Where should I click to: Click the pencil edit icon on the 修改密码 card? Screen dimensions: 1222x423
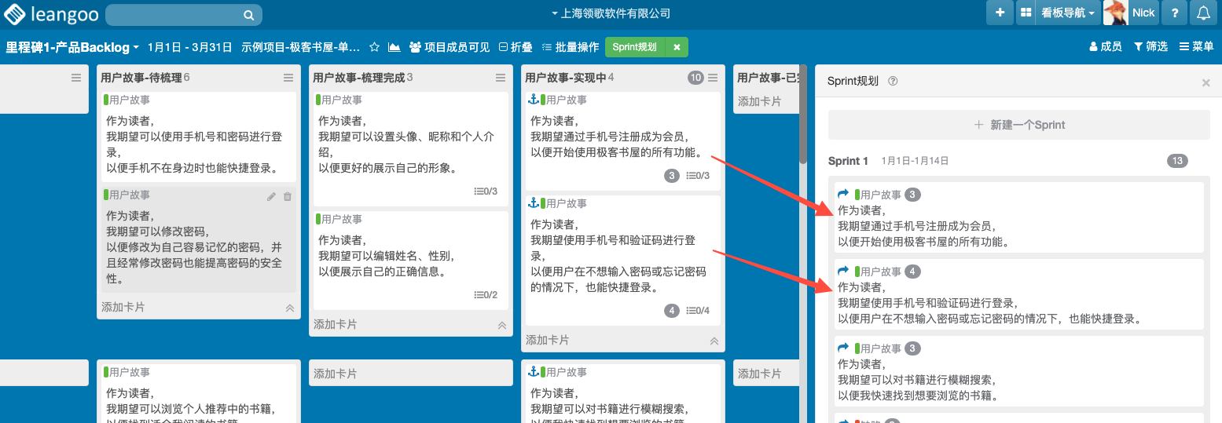coord(271,196)
